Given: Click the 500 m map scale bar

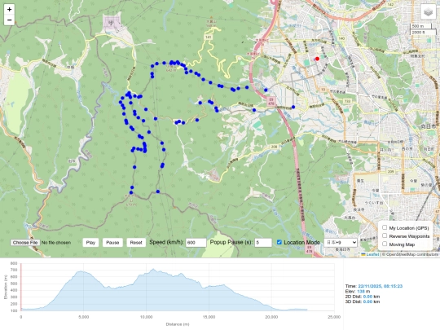Looking at the screenshot, I should point(420,26).
